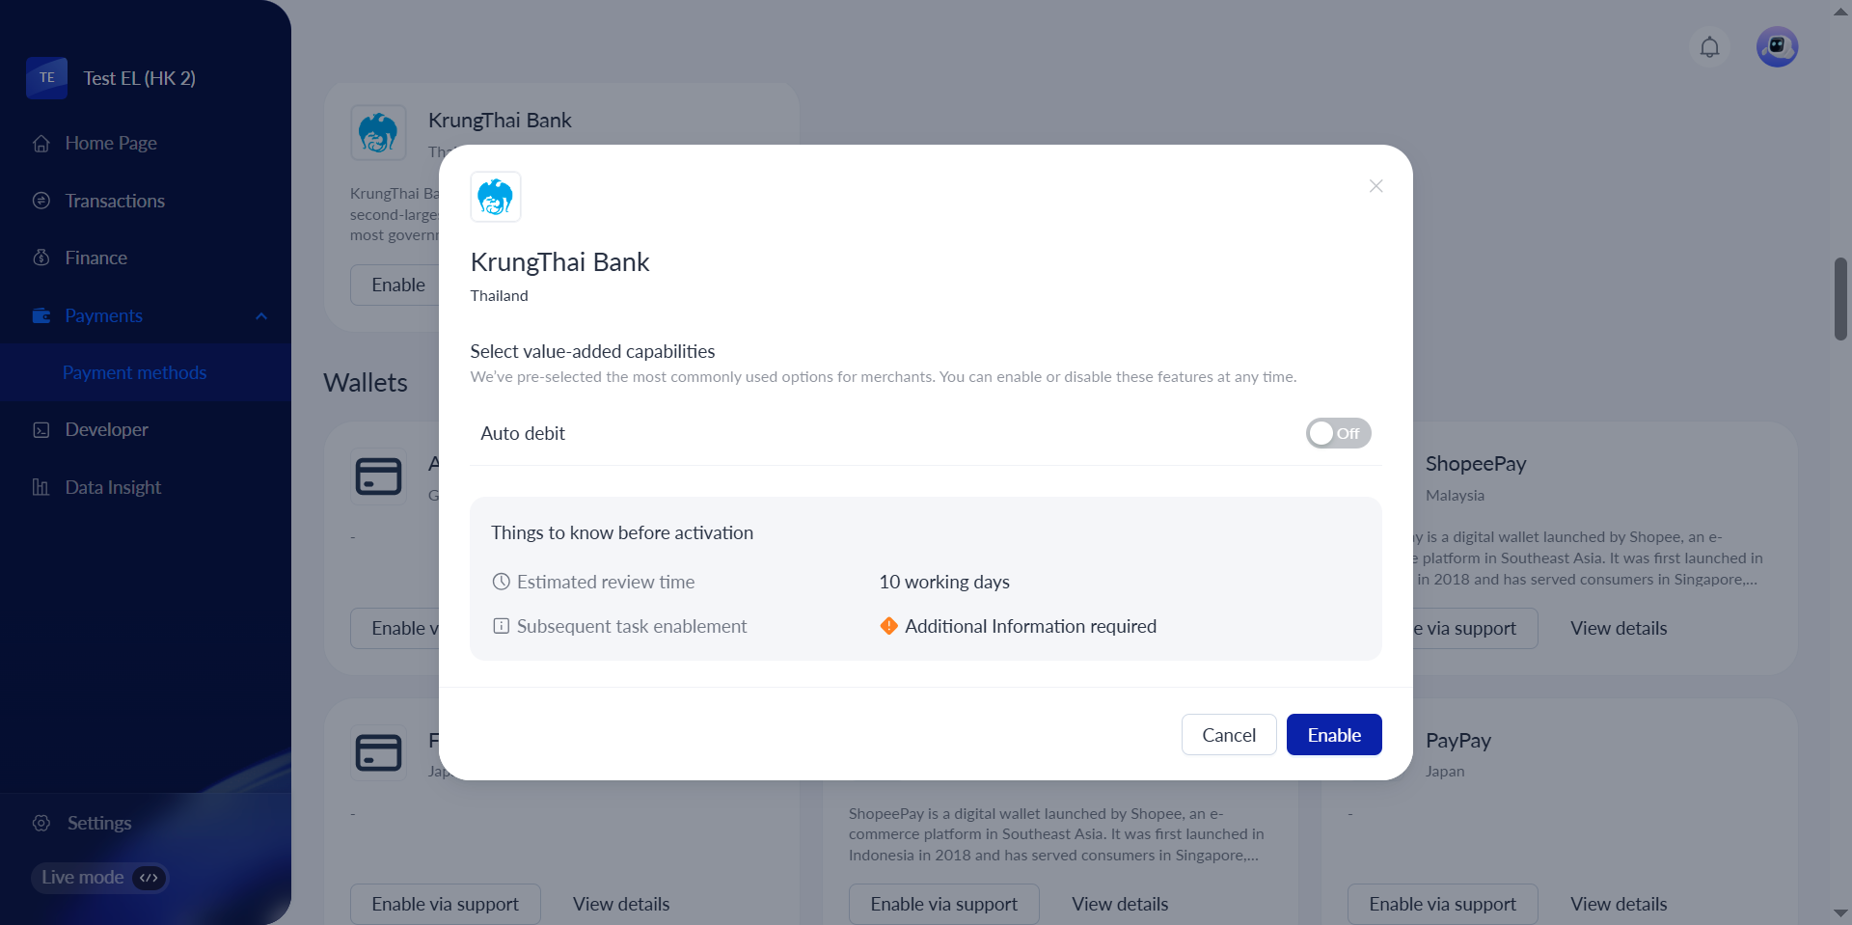Click the Settings gear icon
The image size is (1852, 925).
41,823
